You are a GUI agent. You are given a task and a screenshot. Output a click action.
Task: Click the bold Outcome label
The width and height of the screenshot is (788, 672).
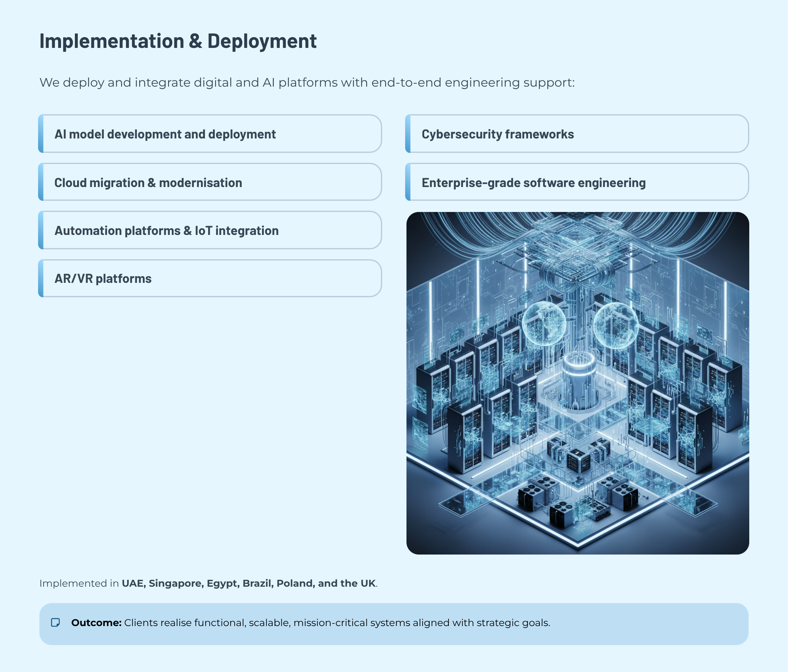[x=96, y=623]
